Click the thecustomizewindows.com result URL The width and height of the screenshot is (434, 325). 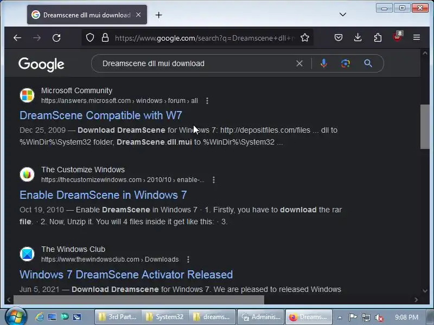[123, 180]
